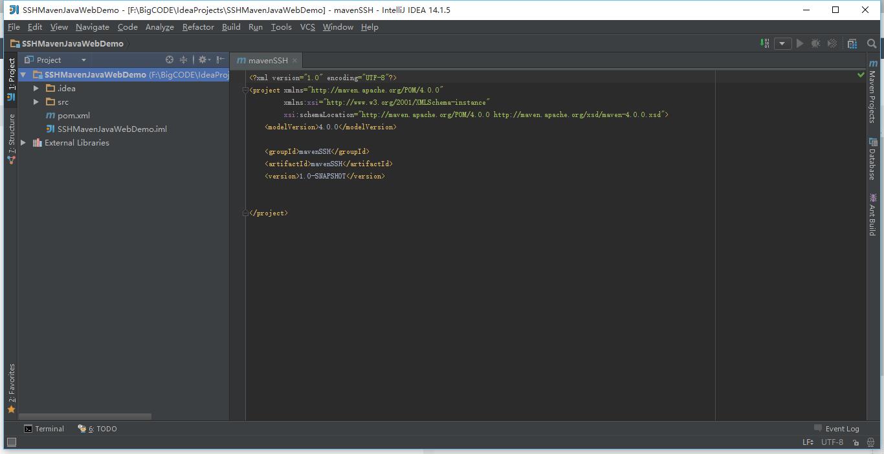Open the Edit menu
Viewport: 884px width, 454px height.
[x=35, y=27]
